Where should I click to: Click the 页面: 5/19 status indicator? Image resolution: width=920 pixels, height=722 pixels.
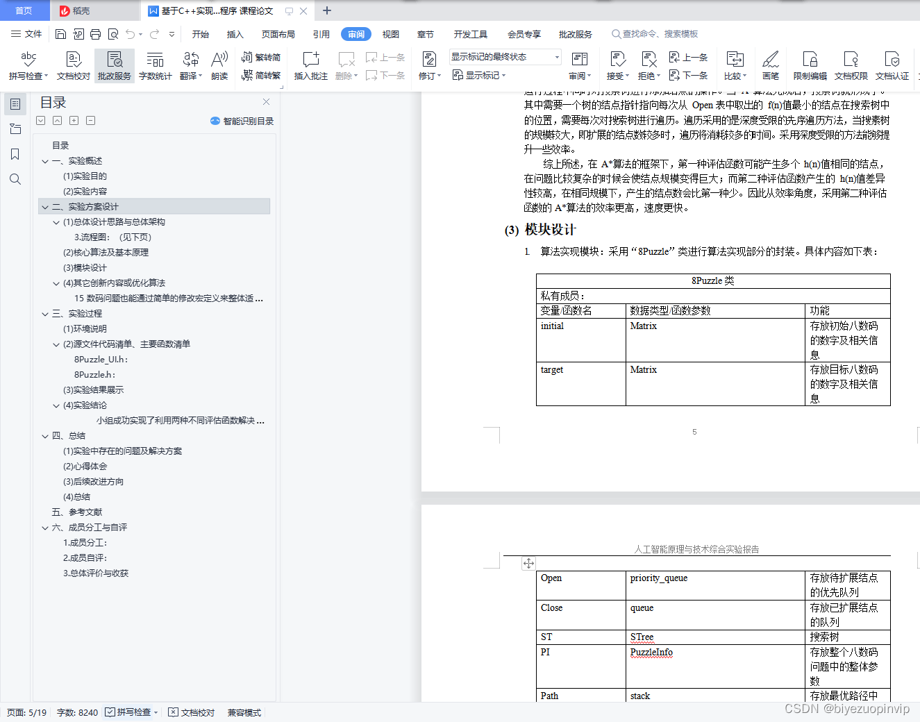coord(27,712)
